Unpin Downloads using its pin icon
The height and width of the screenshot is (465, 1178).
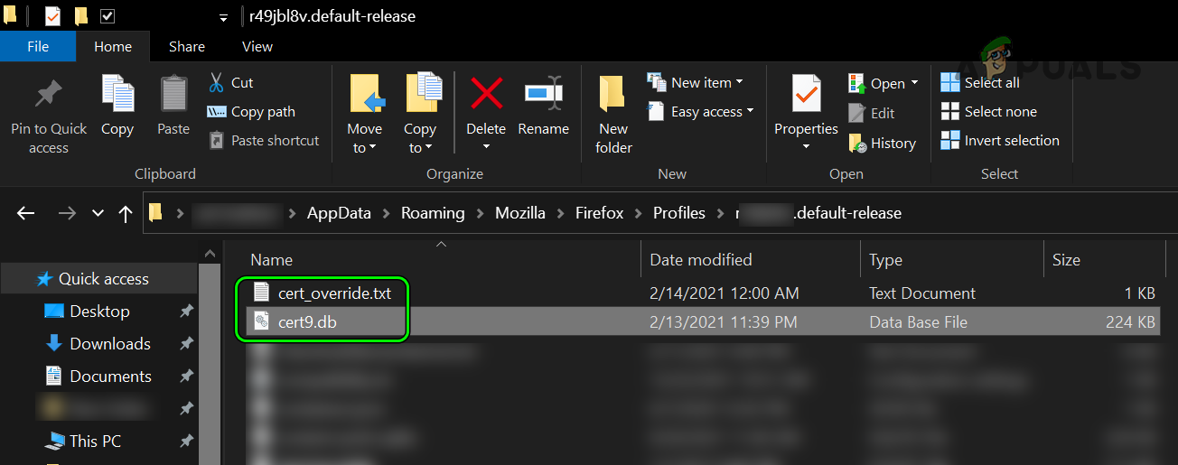[x=186, y=343]
